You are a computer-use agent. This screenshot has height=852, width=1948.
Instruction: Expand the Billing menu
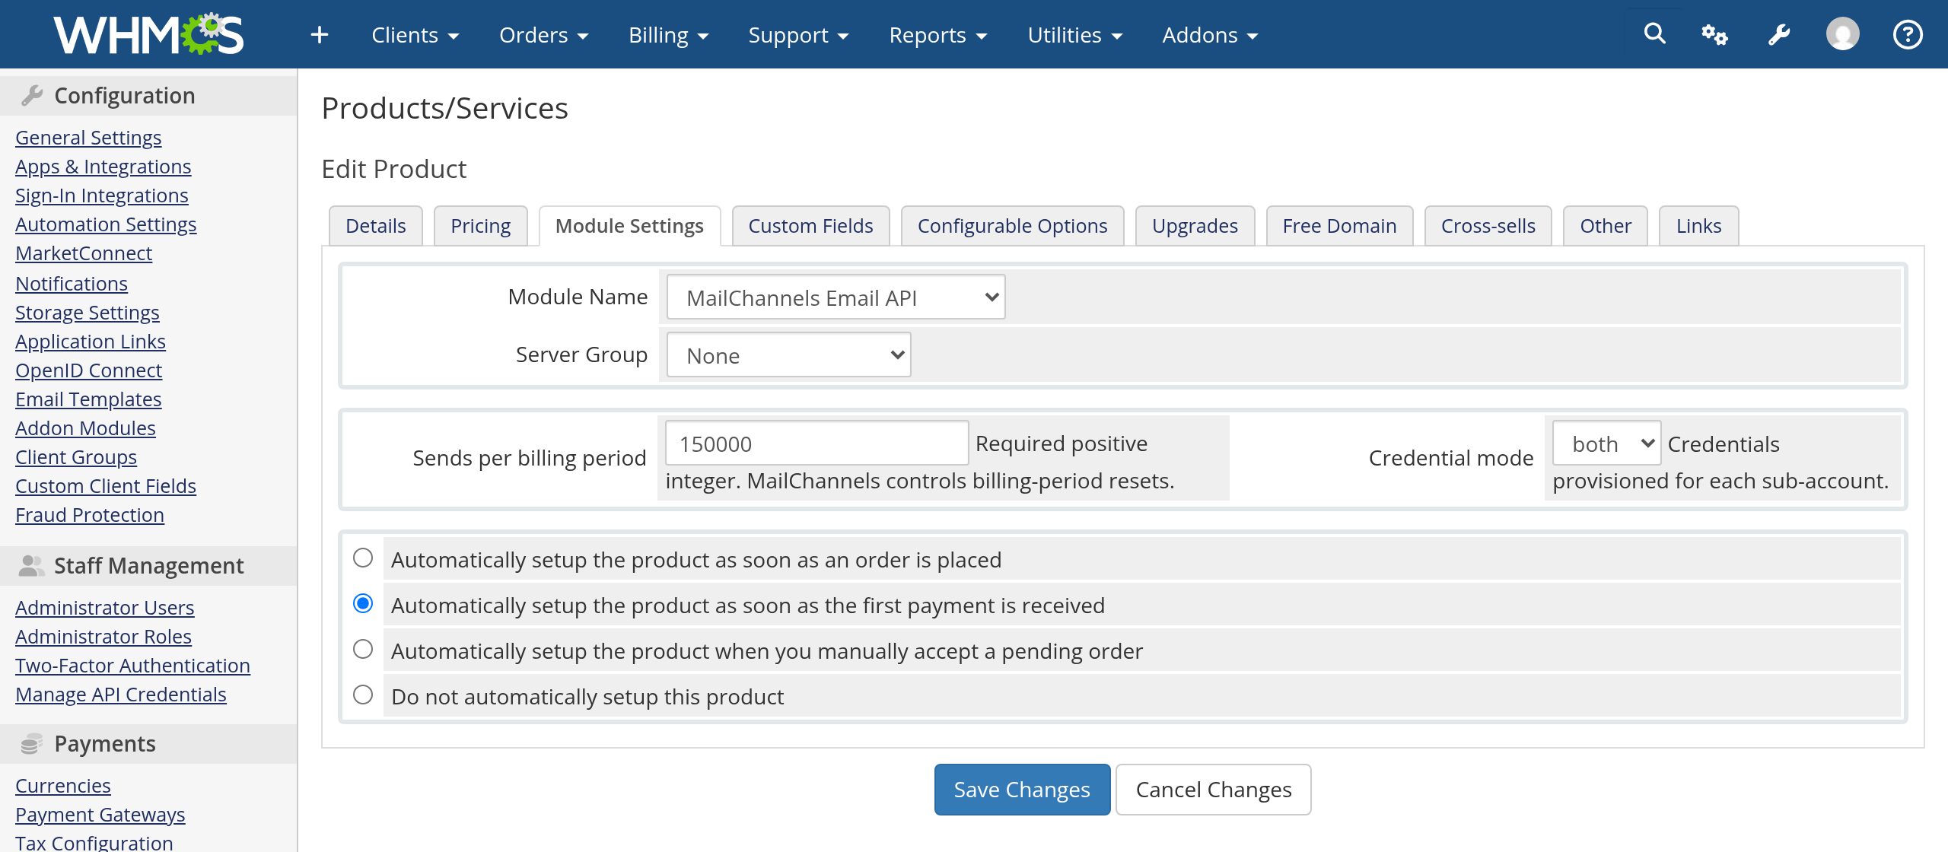pos(668,35)
